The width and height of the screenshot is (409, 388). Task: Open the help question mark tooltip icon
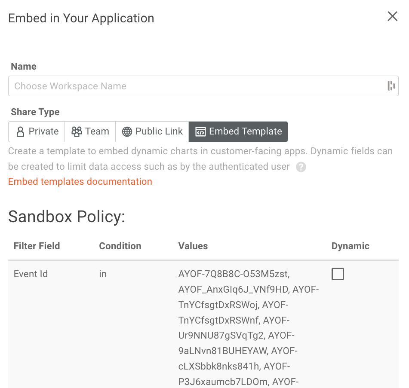coord(301,167)
